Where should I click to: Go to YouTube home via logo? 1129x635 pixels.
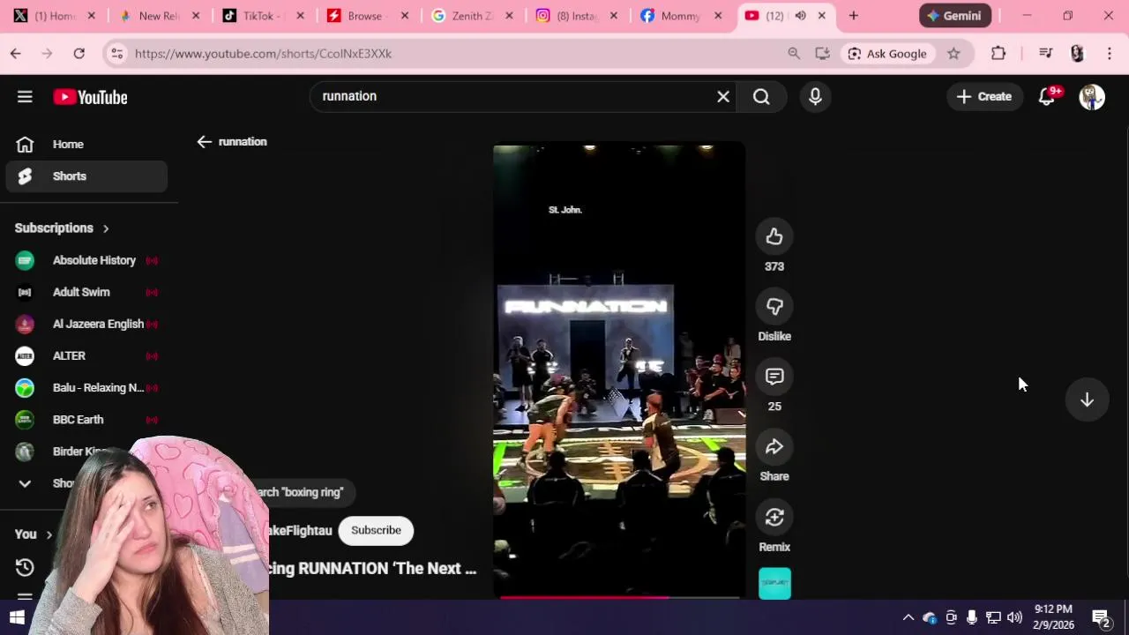tap(90, 97)
